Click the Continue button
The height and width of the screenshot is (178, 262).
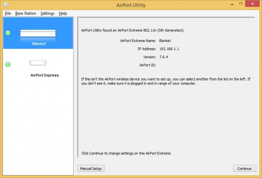(245, 168)
